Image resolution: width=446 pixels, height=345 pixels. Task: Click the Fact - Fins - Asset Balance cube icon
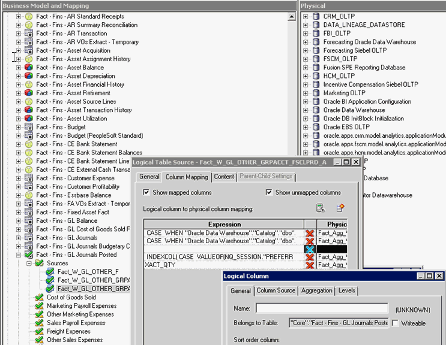pos(28,68)
